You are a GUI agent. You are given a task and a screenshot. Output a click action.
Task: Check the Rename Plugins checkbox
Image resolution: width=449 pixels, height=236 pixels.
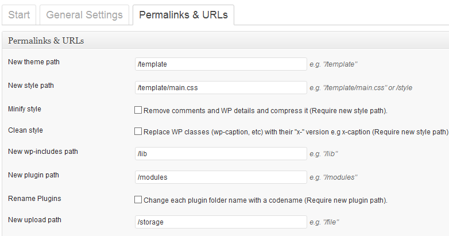pyautogui.click(x=138, y=200)
